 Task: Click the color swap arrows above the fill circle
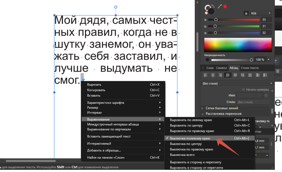click(213, 6)
